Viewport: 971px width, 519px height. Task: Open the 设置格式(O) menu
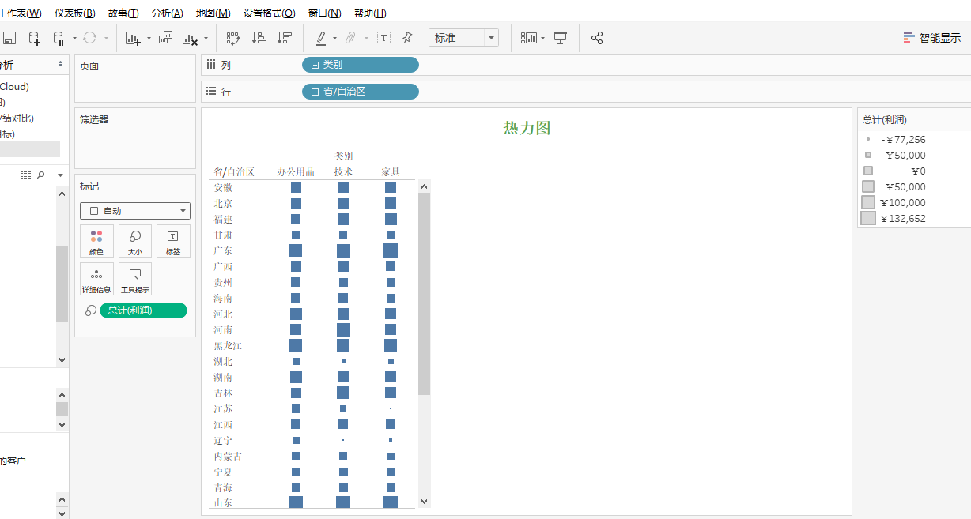pyautogui.click(x=270, y=13)
